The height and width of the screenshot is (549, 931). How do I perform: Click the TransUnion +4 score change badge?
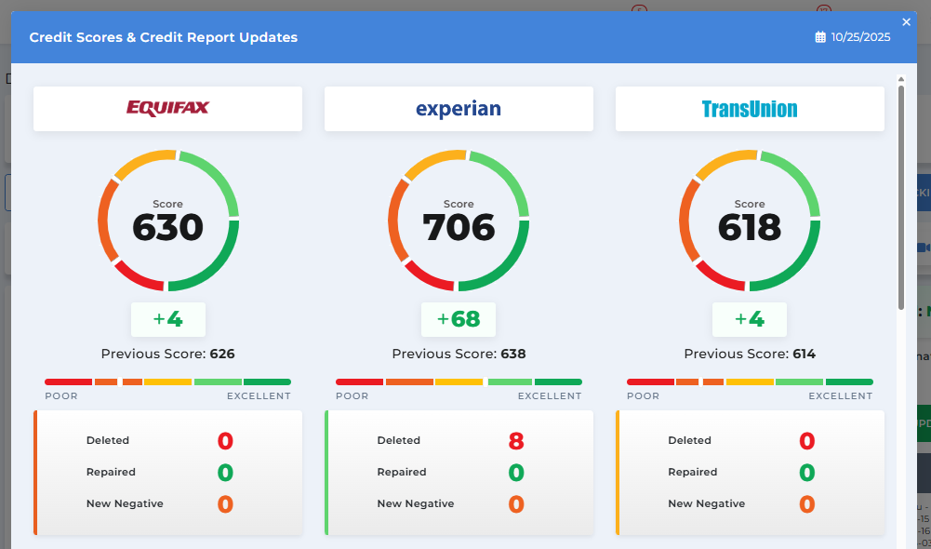tap(750, 319)
